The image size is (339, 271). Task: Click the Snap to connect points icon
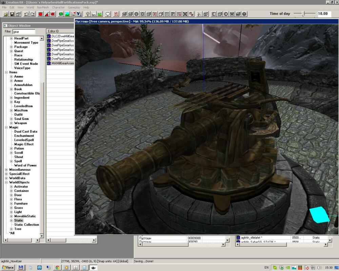(x=53, y=14)
